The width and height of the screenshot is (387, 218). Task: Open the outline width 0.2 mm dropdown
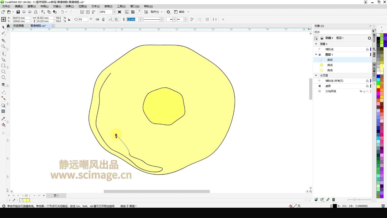[140, 19]
